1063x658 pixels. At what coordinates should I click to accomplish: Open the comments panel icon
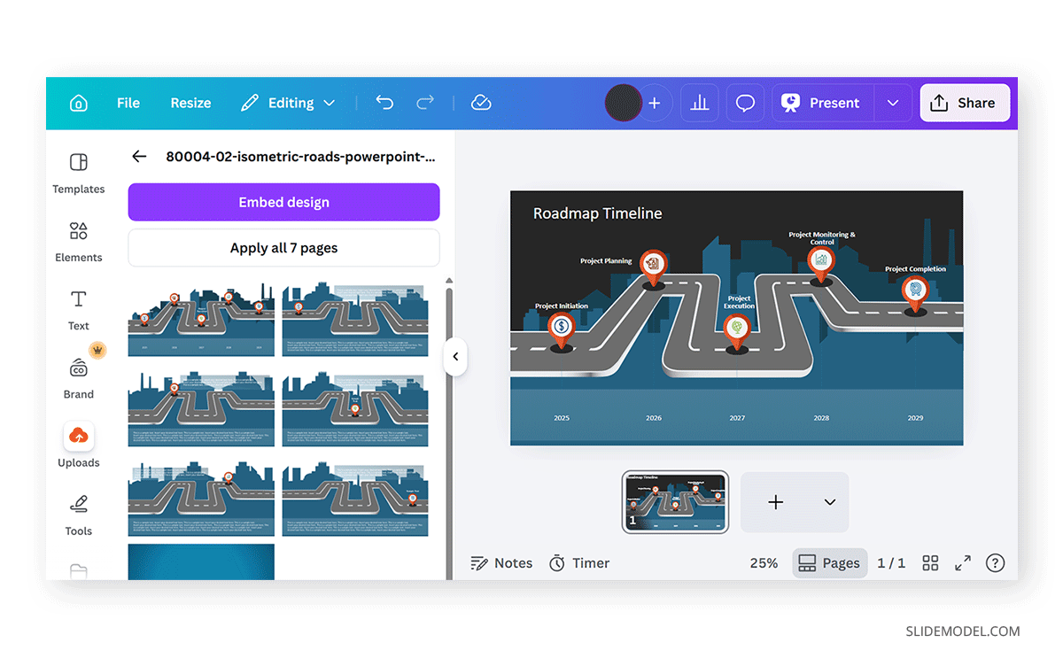(745, 103)
